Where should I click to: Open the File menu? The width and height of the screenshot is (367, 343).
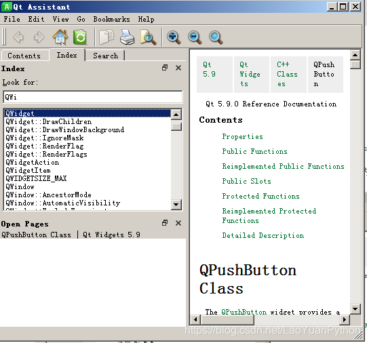12,19
